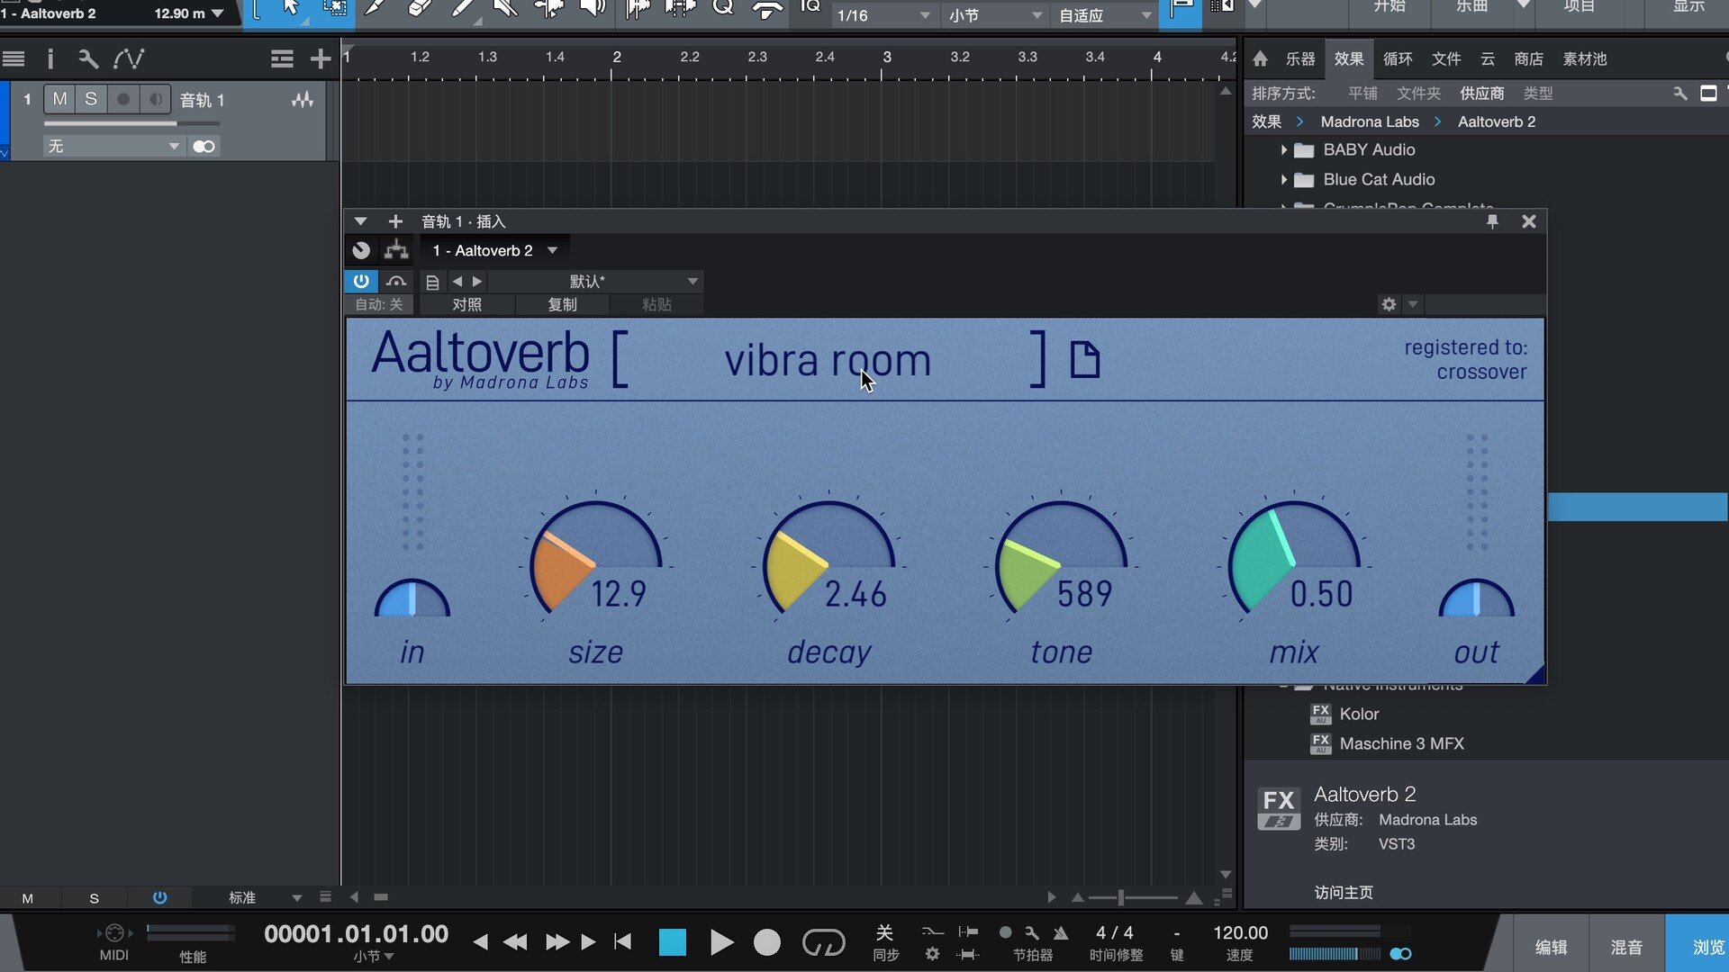Open track list wrench options
Viewport: 1729px width, 972px height.
87,59
